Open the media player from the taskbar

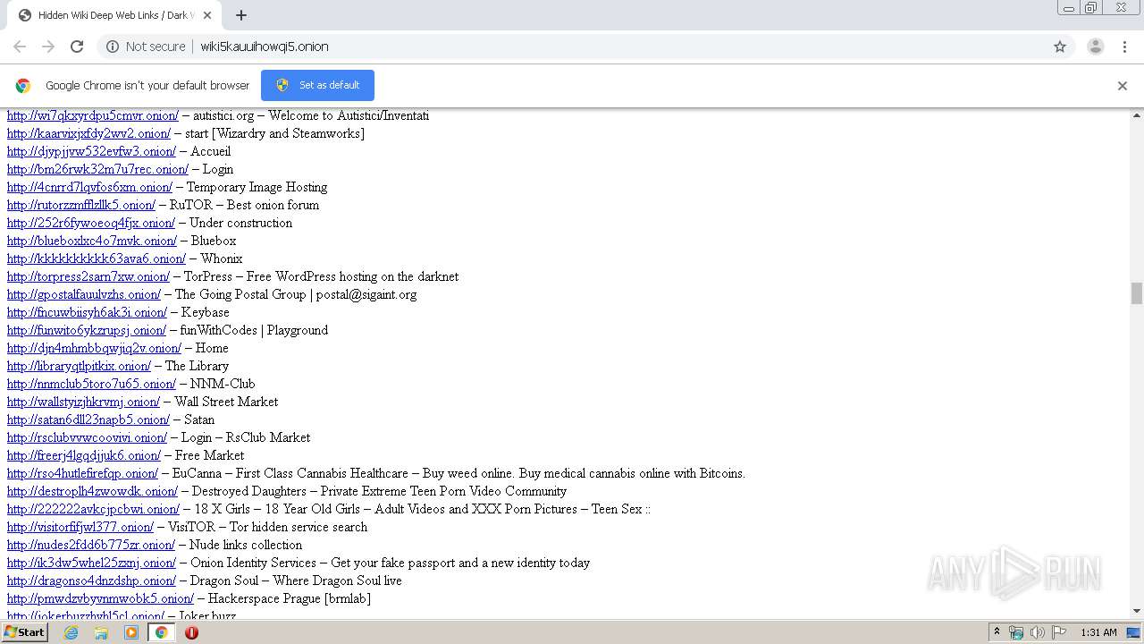coord(131,632)
